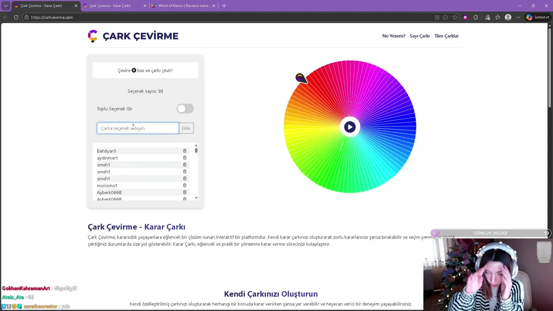
Task: Close the Wheel of Names tab
Action: click(214, 6)
